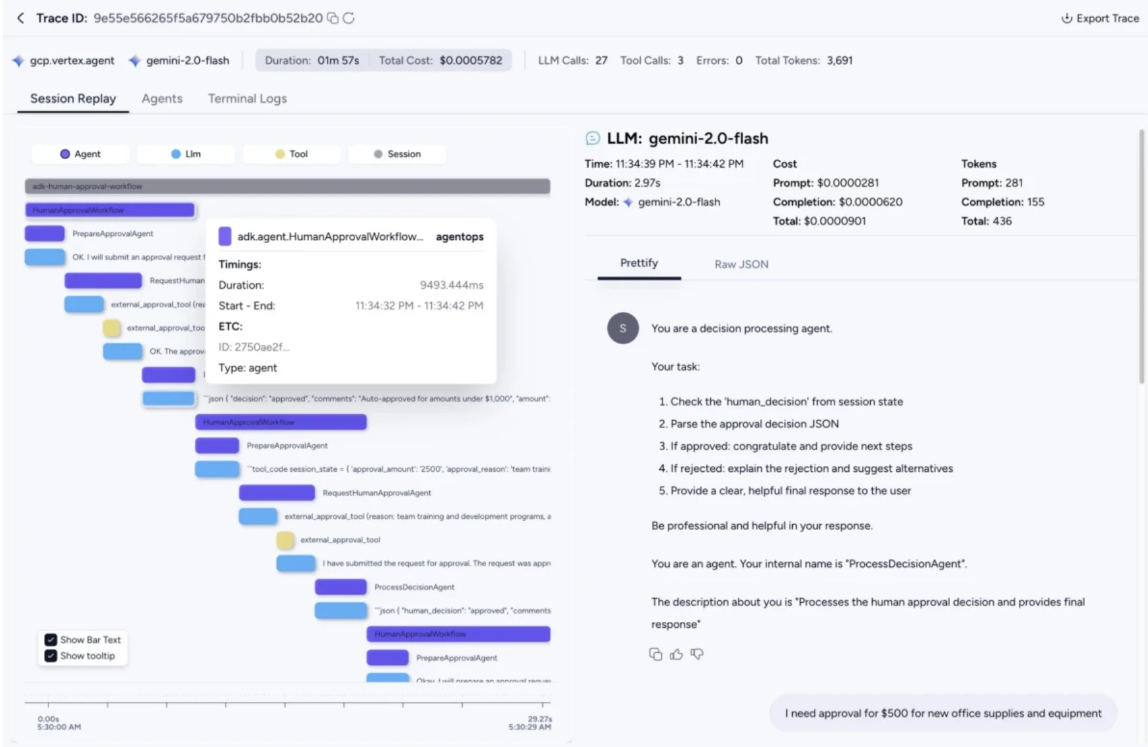Toggle the Llm legend filter
Viewport: 1148px width, 747px height.
(x=186, y=154)
